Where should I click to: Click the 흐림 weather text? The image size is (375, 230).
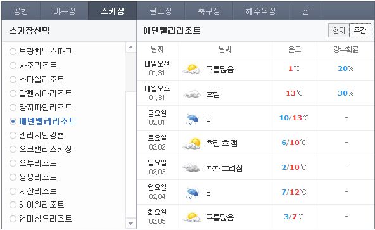tap(213, 94)
